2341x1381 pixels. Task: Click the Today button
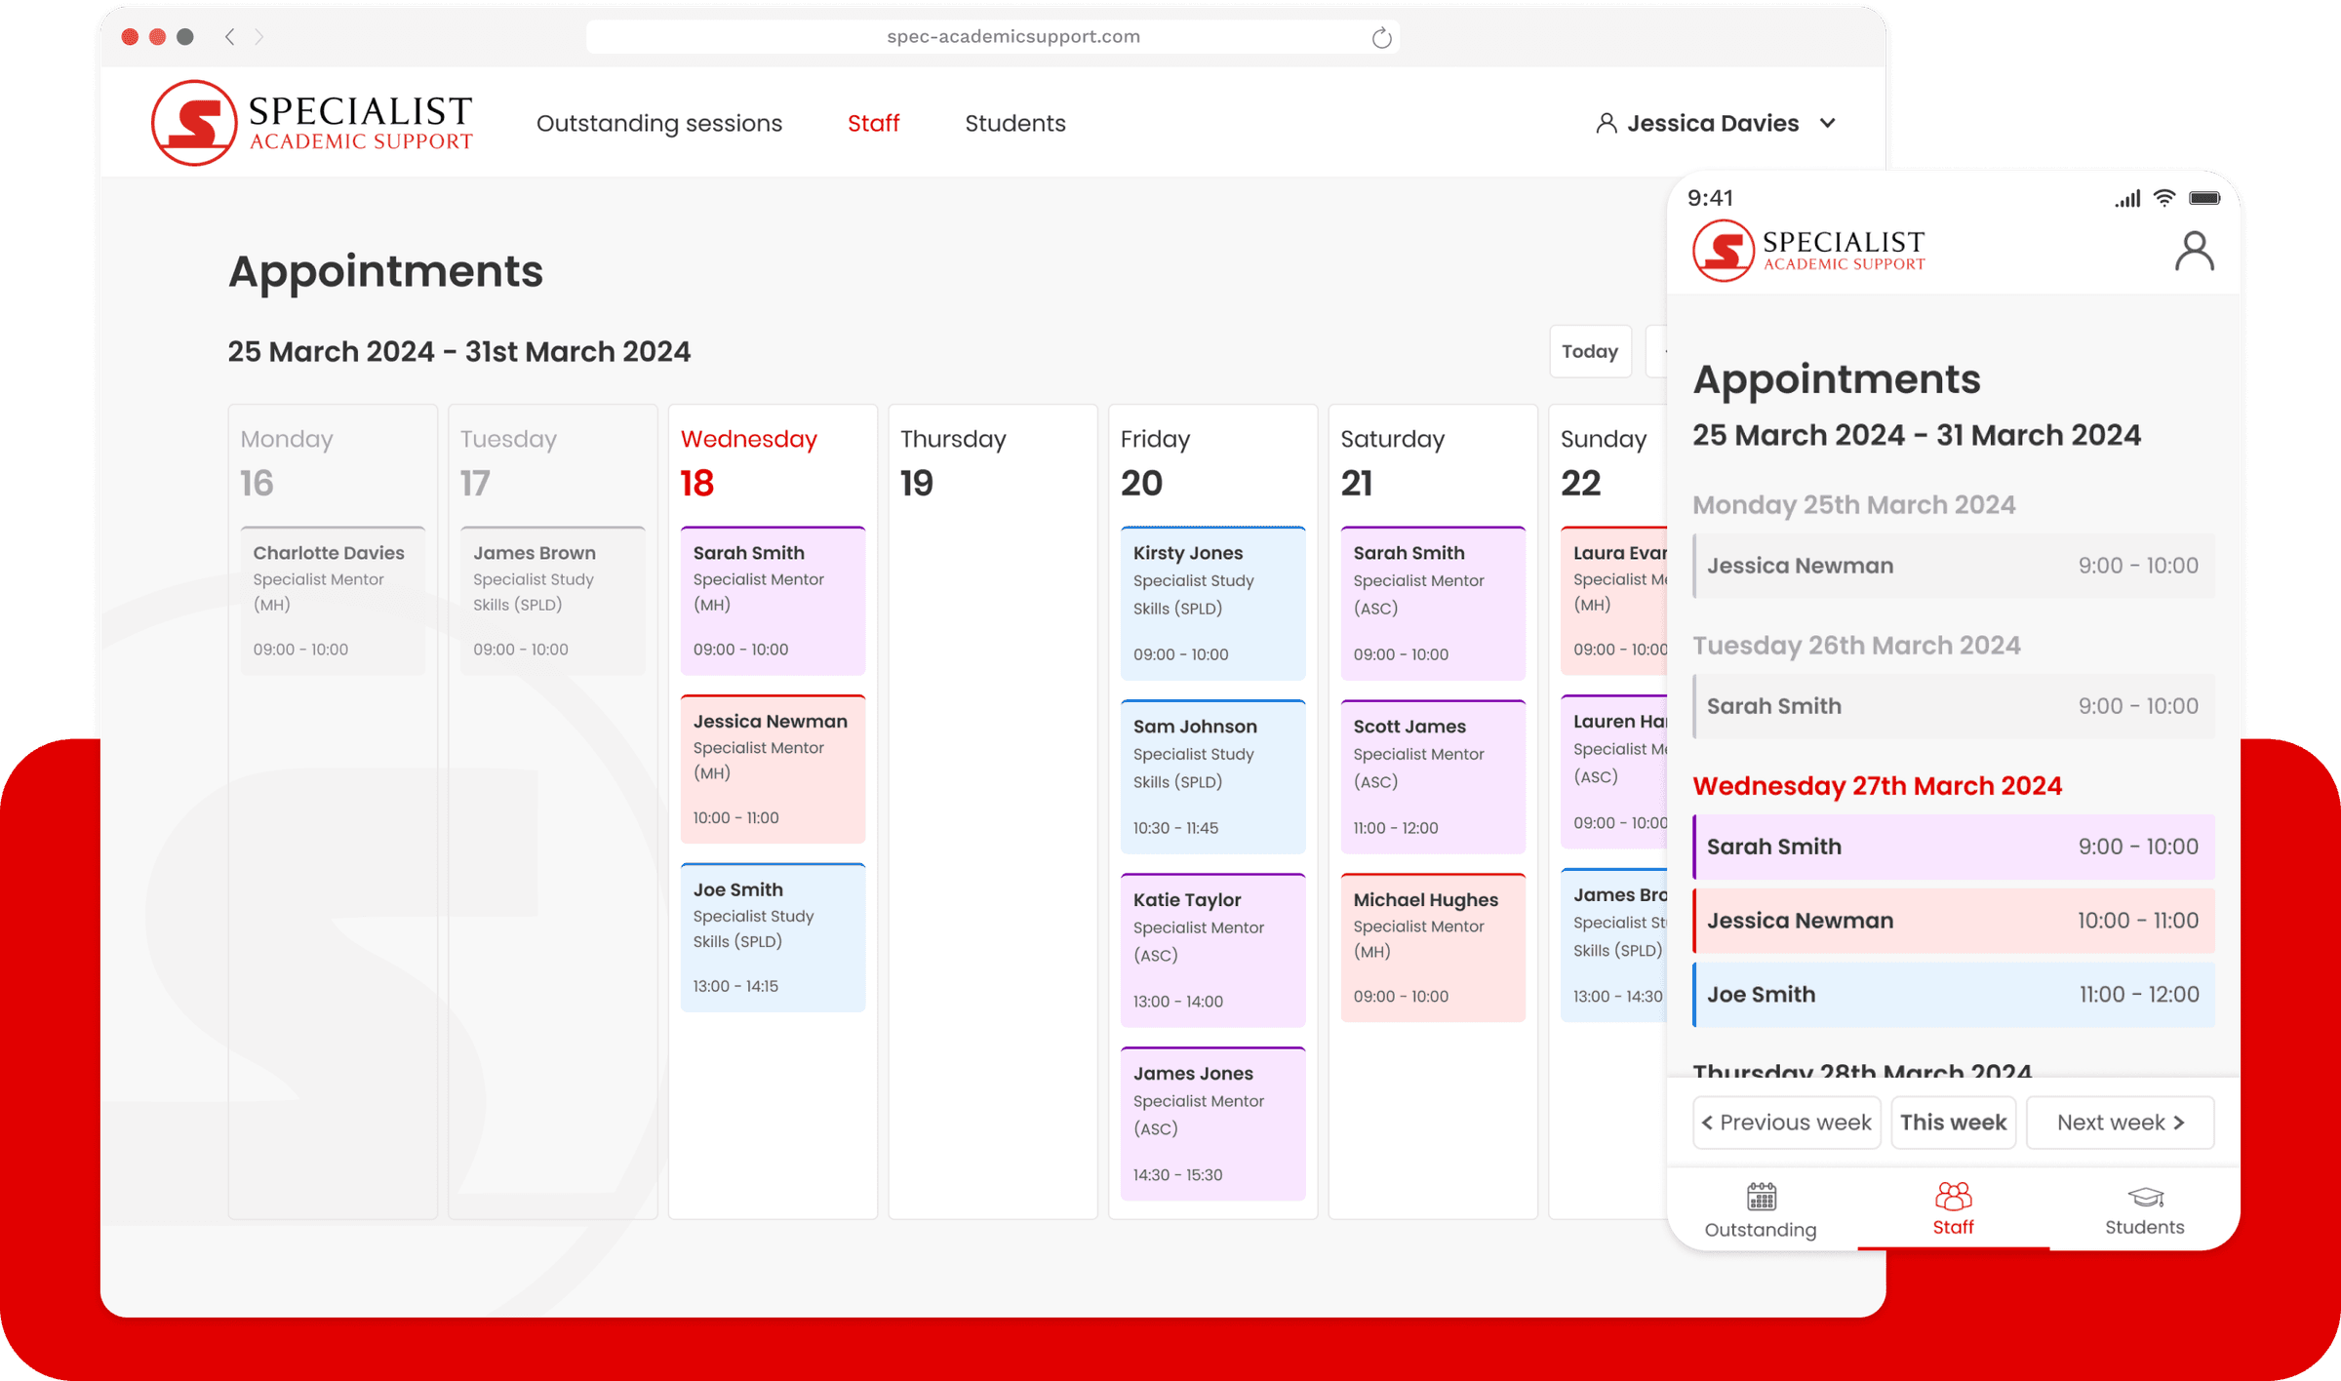click(1590, 351)
